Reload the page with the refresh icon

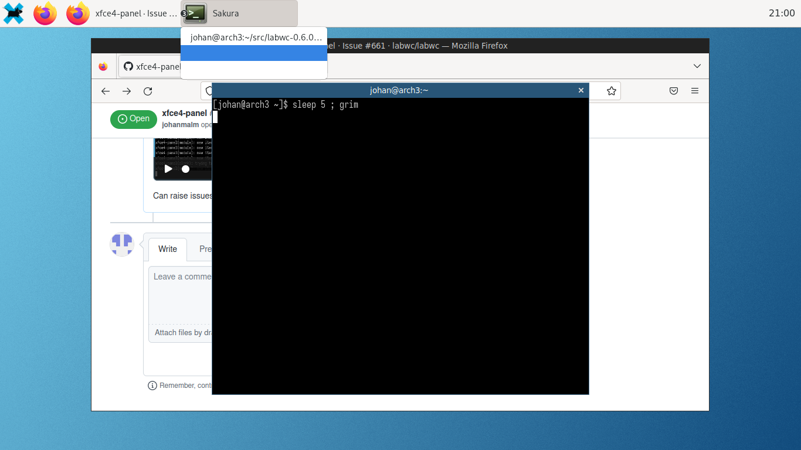148,91
